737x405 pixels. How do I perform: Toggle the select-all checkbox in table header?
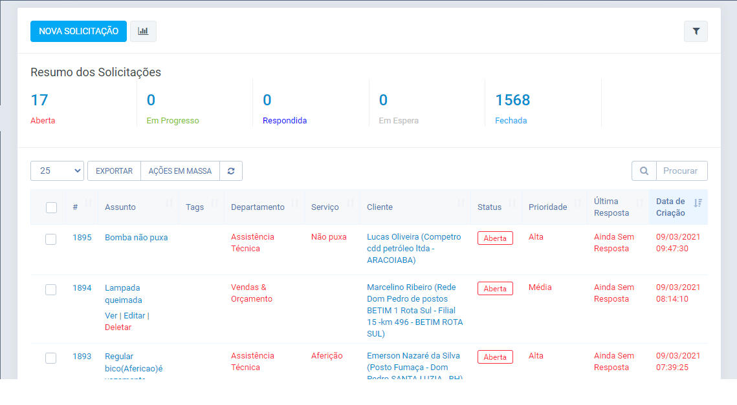point(51,207)
